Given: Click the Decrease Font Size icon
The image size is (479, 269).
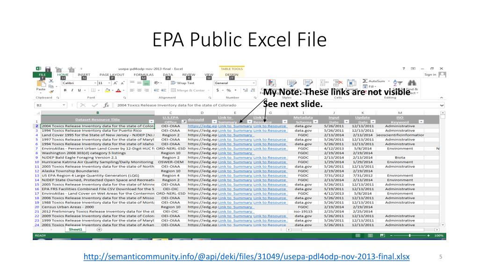Looking at the screenshot, I should [x=123, y=83].
